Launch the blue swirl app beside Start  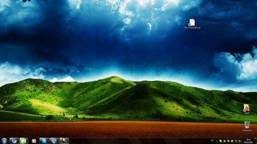point(14,141)
